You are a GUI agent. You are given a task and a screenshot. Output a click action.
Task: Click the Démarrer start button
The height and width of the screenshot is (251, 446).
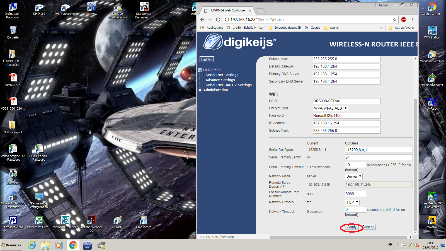[11, 245]
